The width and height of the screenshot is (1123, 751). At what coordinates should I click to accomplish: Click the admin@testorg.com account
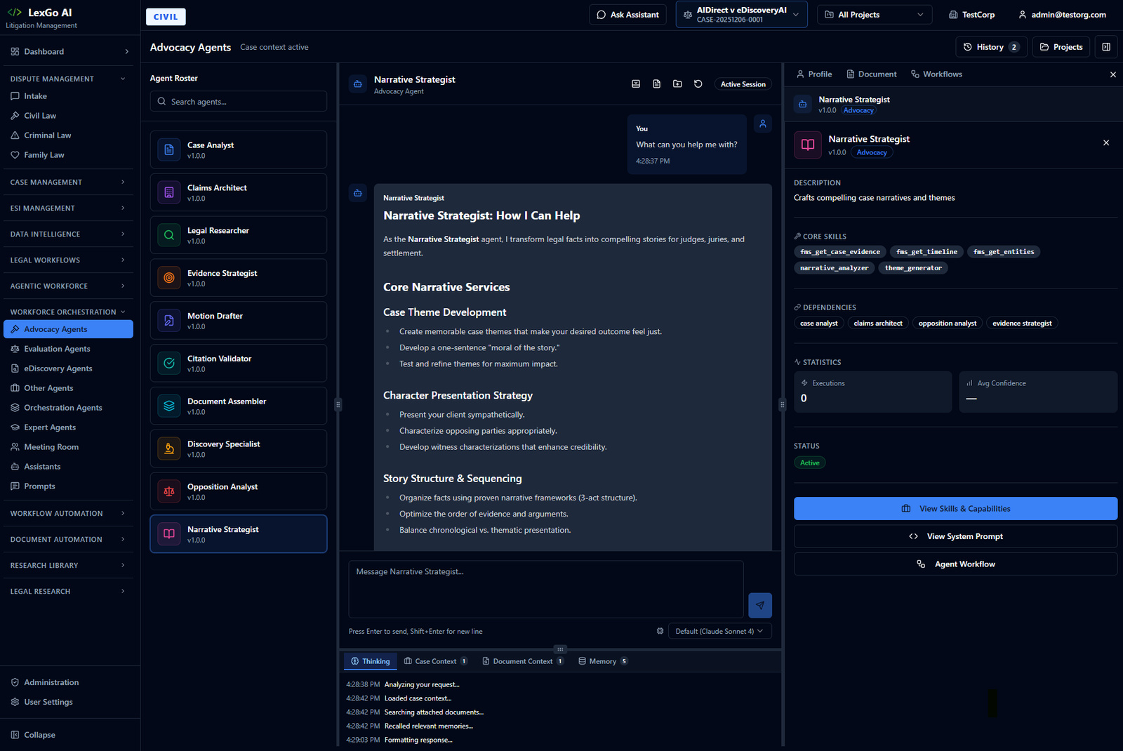click(1062, 15)
